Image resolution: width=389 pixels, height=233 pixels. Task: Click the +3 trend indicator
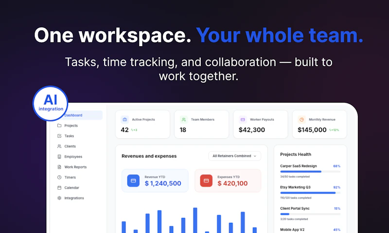(x=134, y=130)
